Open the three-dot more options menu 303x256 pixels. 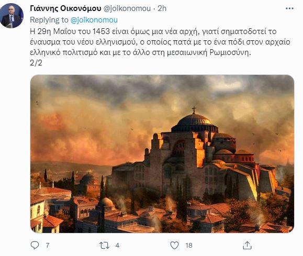(289, 8)
